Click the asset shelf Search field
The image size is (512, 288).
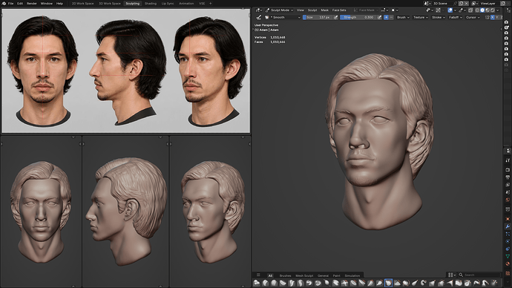click(480, 275)
